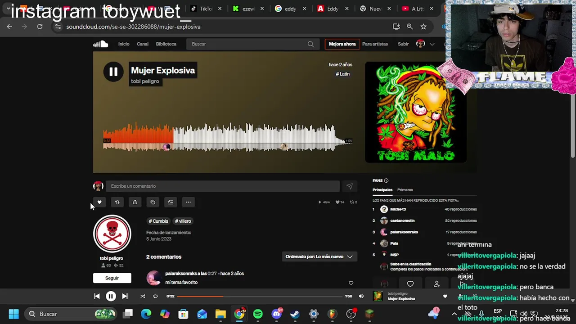Image resolution: width=576 pixels, height=324 pixels.
Task: Switch to the Primeros fans tab
Action: 405,190
